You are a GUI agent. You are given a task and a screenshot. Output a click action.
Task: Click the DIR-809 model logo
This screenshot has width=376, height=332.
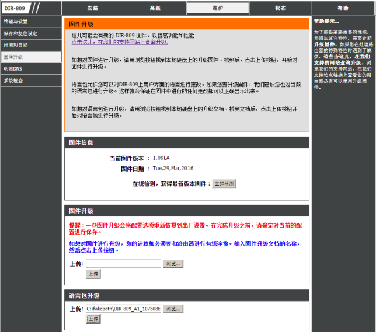coord(15,8)
